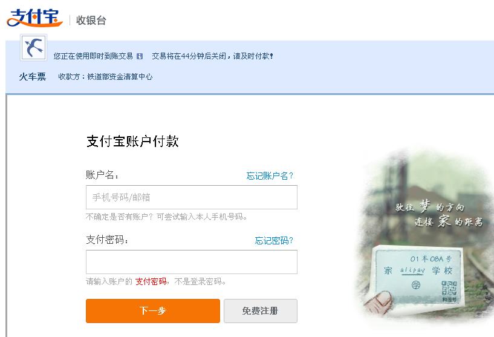Click the 学 circle stamp on ticket
Screen dimensions: 494x337
pyautogui.click(x=416, y=286)
